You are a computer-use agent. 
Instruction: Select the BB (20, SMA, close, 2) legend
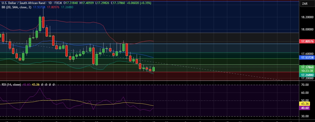click(x=16, y=7)
